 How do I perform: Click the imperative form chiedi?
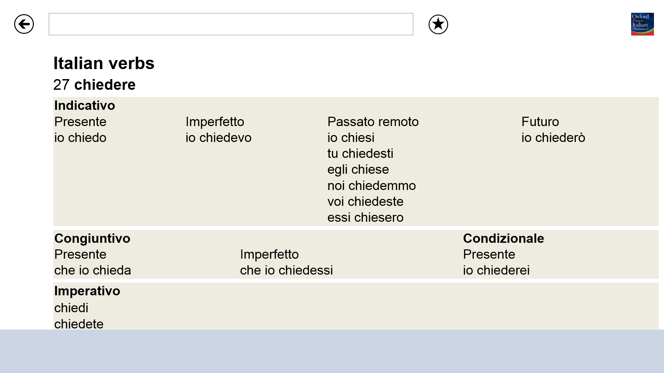71,308
